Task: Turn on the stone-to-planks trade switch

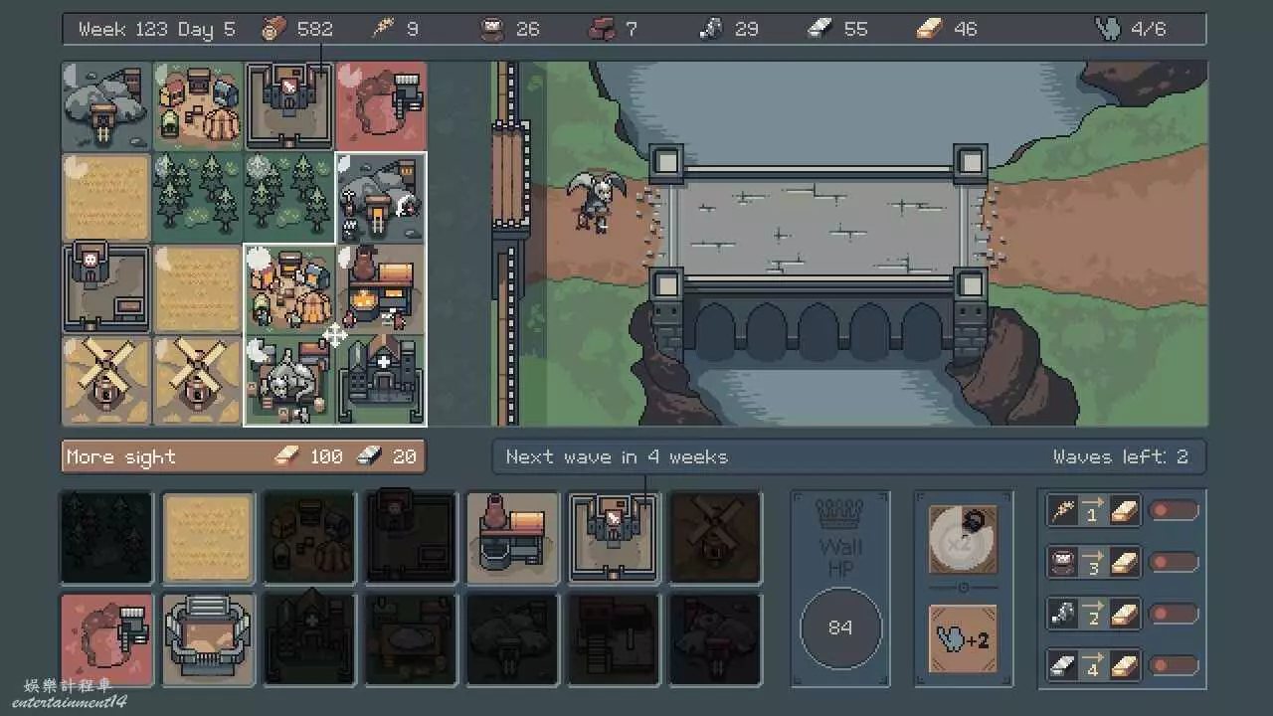Action: tap(1174, 614)
